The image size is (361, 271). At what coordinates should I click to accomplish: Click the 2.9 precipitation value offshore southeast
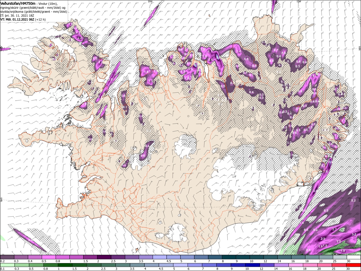(x=323, y=239)
